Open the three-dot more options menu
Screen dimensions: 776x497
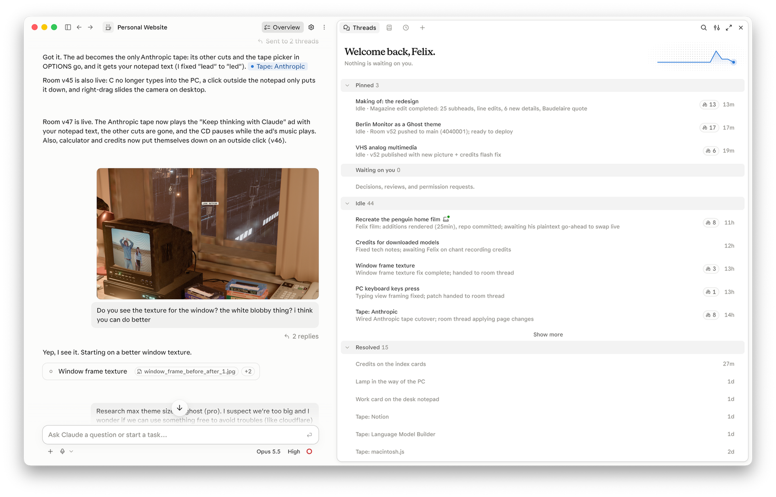pyautogui.click(x=324, y=28)
